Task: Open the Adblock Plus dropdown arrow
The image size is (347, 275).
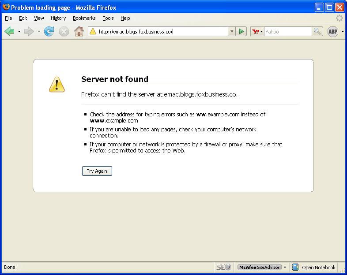Action: pos(343,32)
